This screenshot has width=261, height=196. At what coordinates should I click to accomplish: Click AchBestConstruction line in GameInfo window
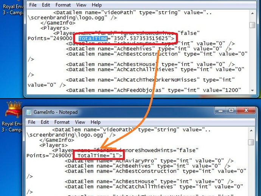tap(155, 171)
